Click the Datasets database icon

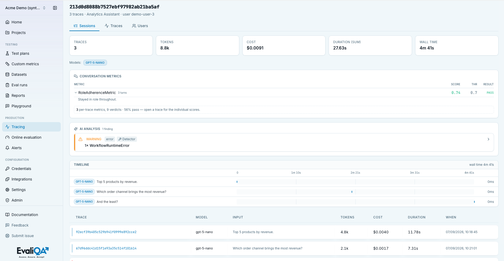[x=7, y=74]
